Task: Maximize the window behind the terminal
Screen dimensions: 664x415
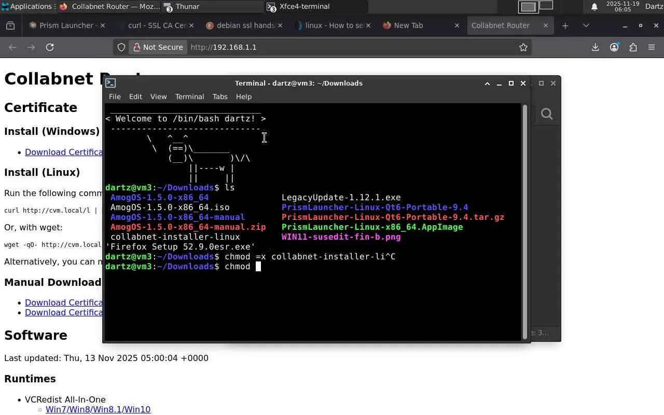Action: 541,83
